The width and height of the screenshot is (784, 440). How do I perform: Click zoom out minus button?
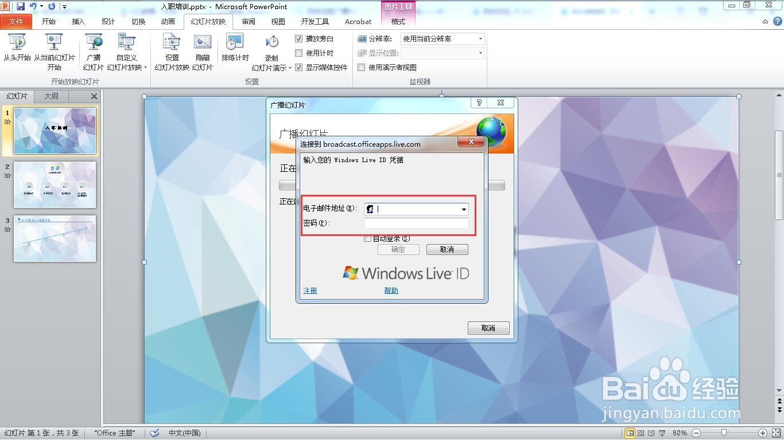(696, 433)
